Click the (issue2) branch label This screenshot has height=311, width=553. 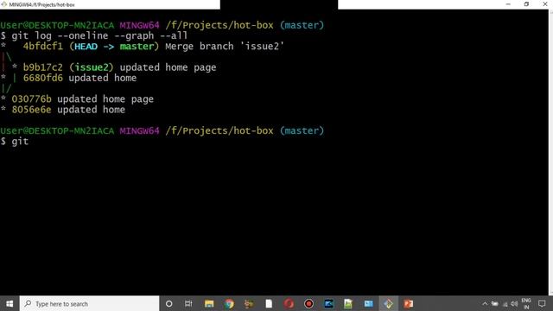pyautogui.click(x=92, y=67)
